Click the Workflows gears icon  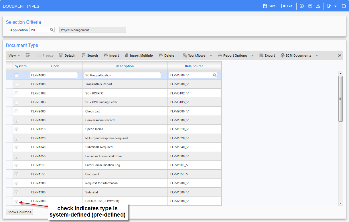point(185,55)
